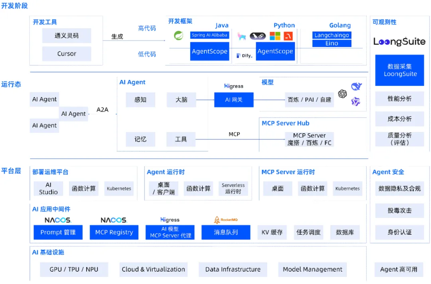Select the LangChain bird icon above AgentScope

tap(257, 36)
